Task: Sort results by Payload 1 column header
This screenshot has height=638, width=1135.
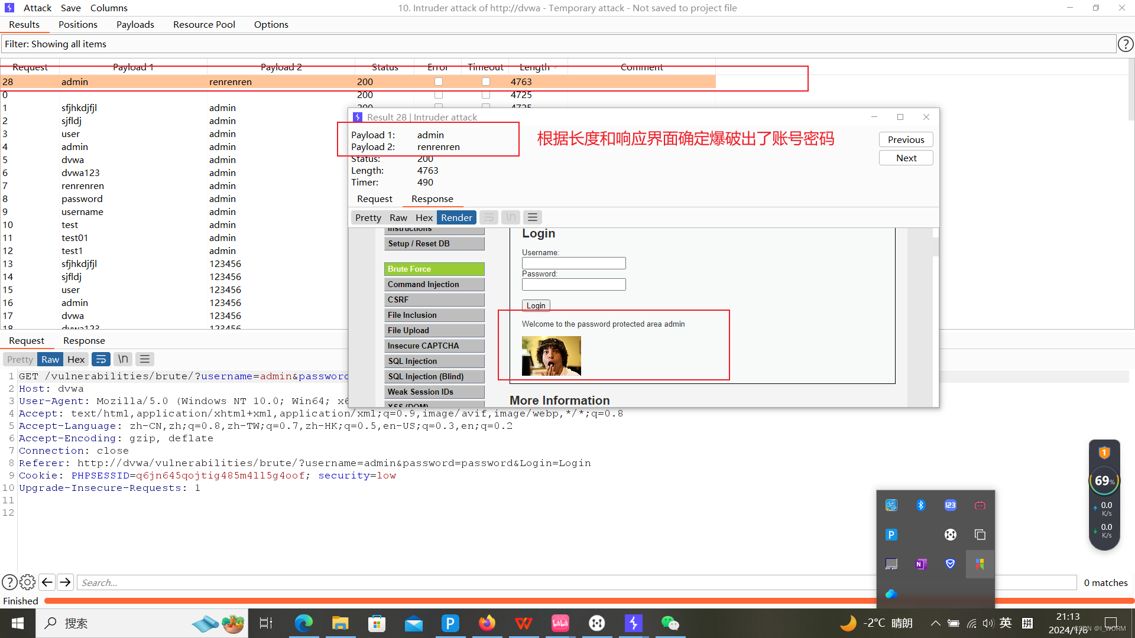Action: pyautogui.click(x=133, y=67)
